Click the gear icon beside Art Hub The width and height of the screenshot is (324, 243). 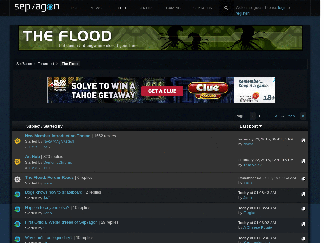click(17, 161)
